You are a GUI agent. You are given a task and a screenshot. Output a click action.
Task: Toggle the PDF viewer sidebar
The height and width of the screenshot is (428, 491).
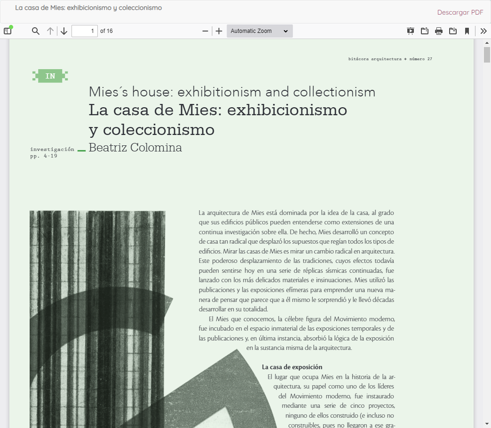coord(8,31)
